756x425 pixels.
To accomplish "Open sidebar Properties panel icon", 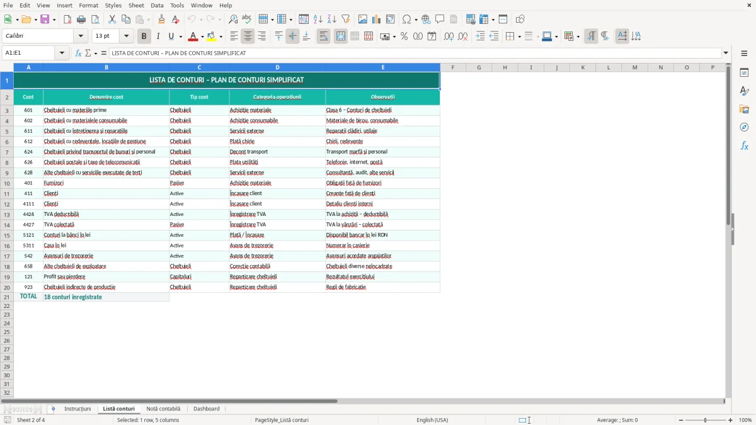I will (744, 72).
